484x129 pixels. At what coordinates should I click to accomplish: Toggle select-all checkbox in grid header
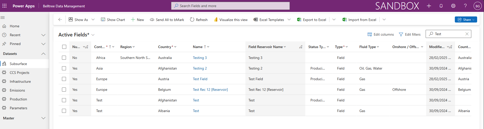point(64,47)
